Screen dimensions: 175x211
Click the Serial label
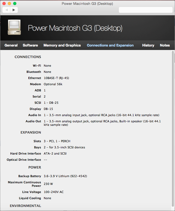coord(37,96)
